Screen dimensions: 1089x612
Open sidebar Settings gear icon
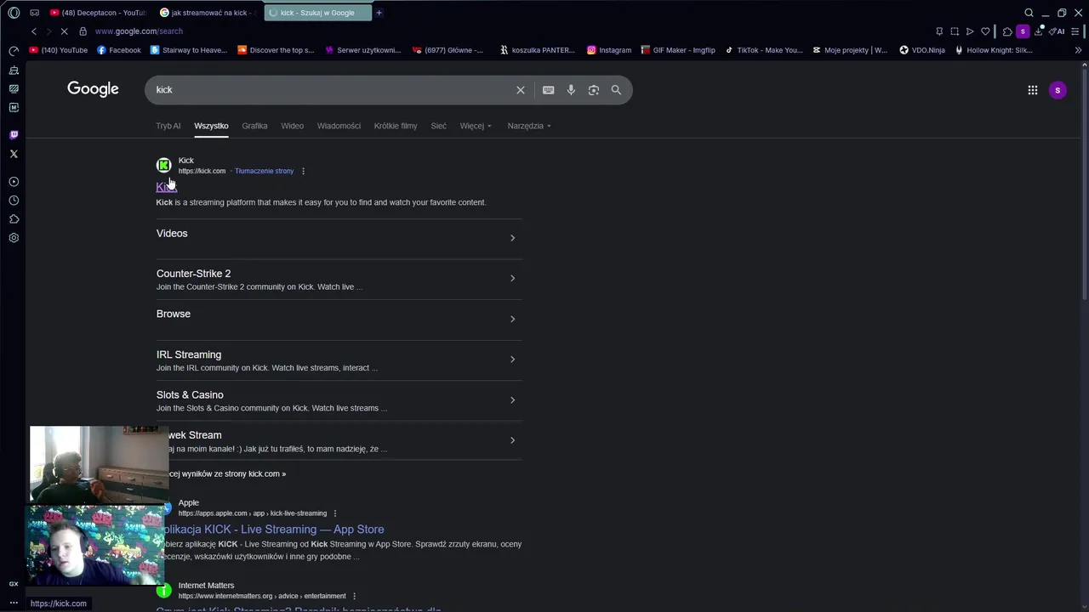click(14, 238)
